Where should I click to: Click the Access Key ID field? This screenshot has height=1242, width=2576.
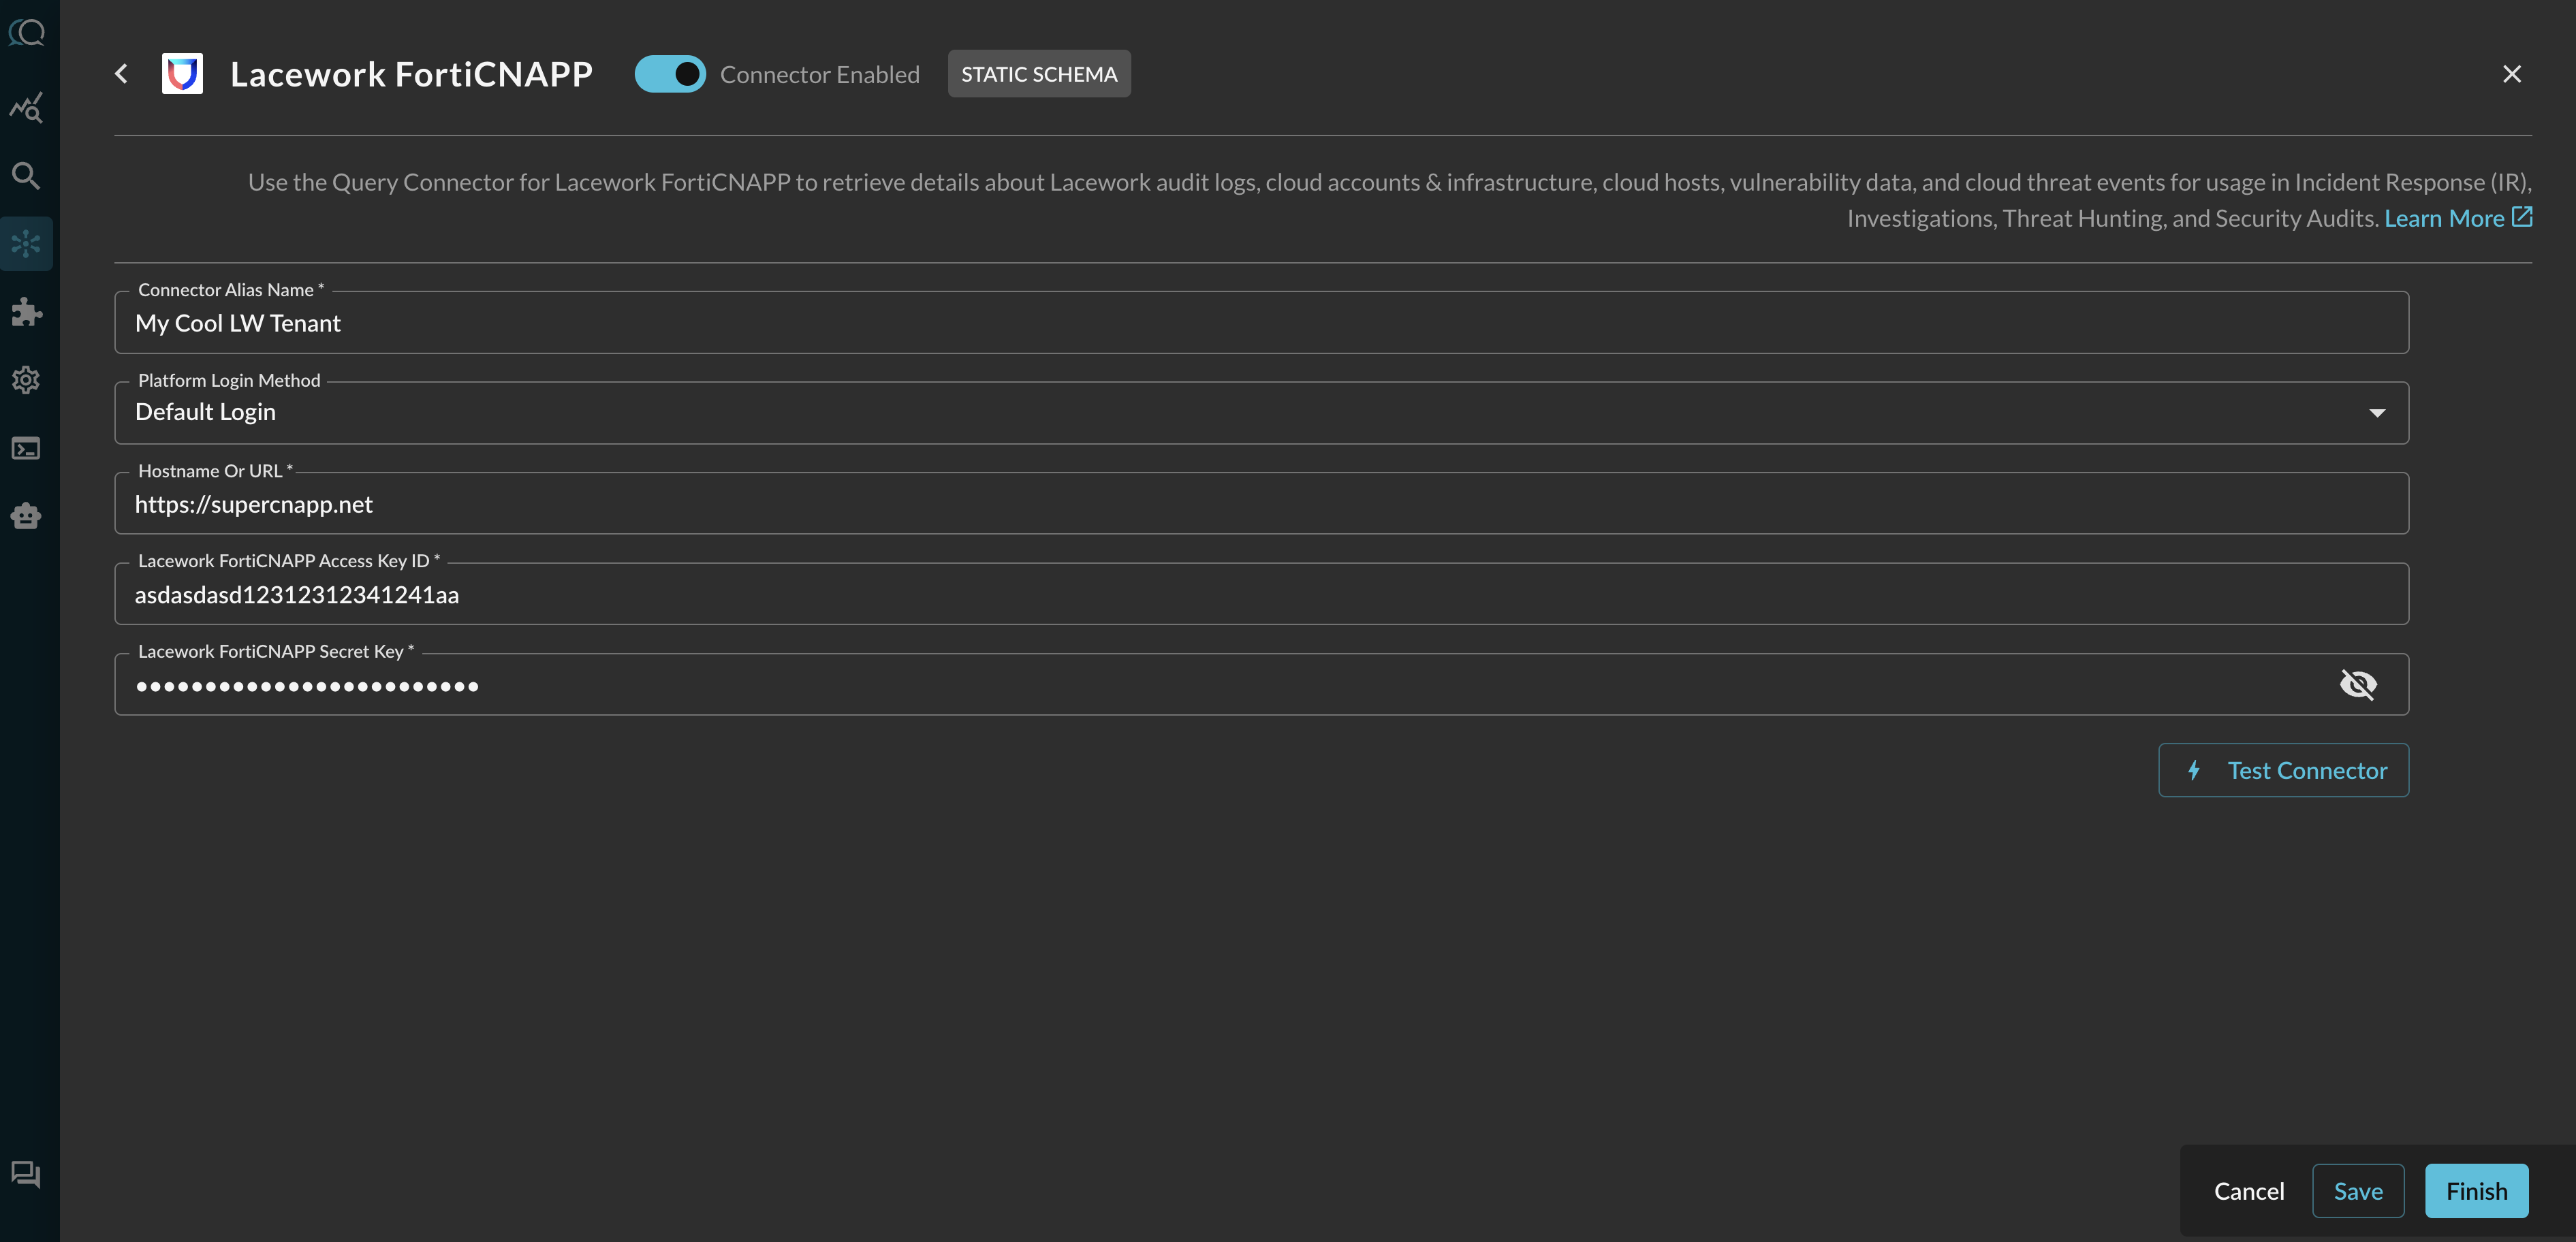[1262, 594]
